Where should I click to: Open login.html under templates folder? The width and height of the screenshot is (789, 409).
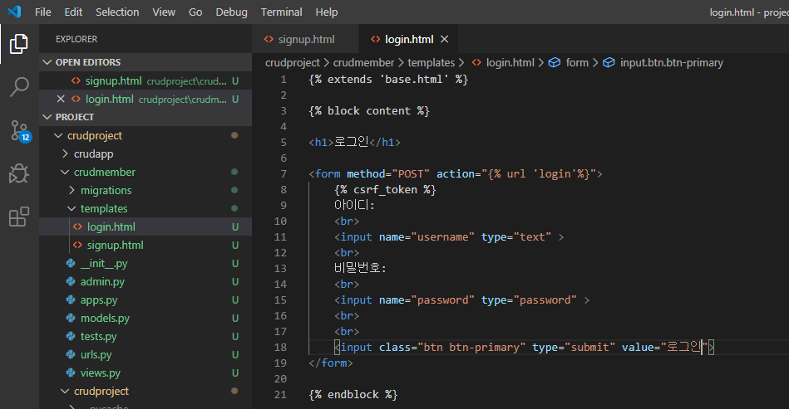point(145,226)
